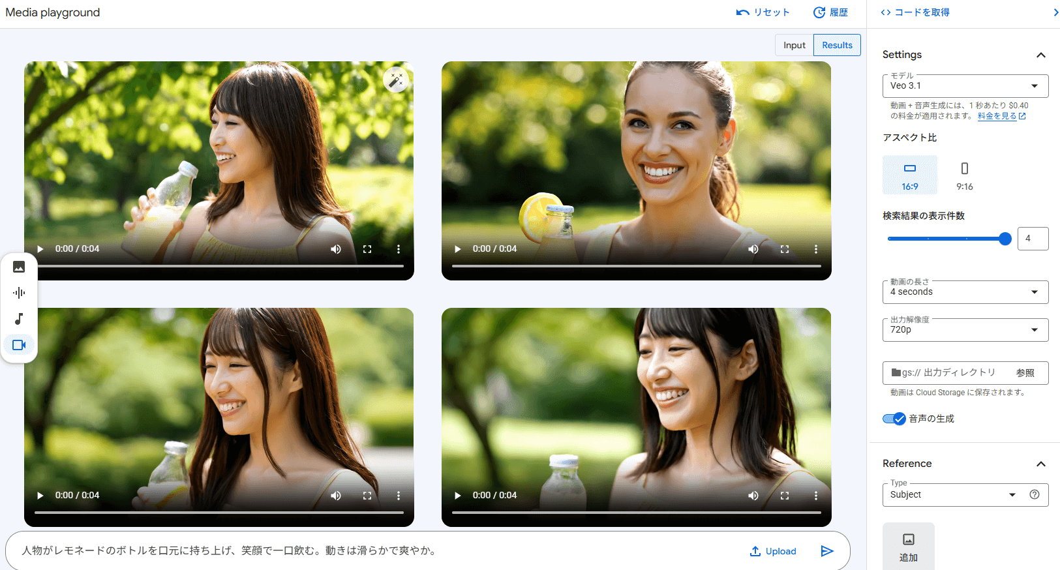Select the music note icon in left sidebar

[19, 319]
